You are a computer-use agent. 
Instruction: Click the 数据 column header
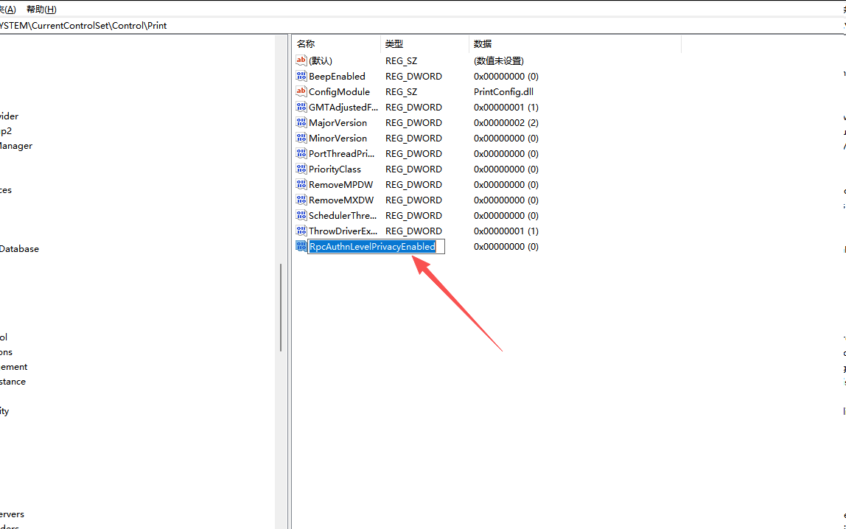click(482, 43)
